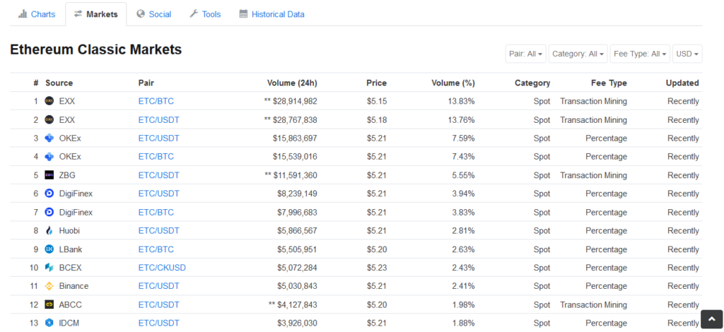Go to the Social tab
724x332 pixels.
click(153, 14)
